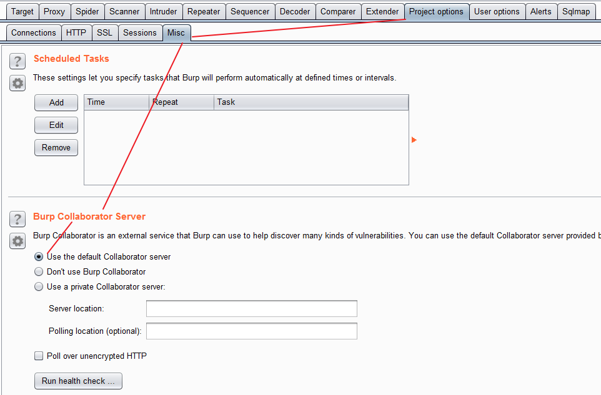Open the SSL sub-tab

(x=104, y=32)
